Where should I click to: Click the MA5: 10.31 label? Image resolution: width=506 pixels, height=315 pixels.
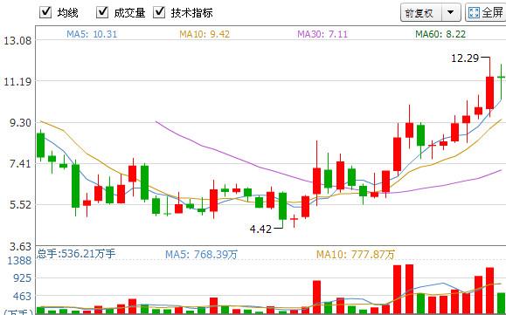click(x=92, y=34)
